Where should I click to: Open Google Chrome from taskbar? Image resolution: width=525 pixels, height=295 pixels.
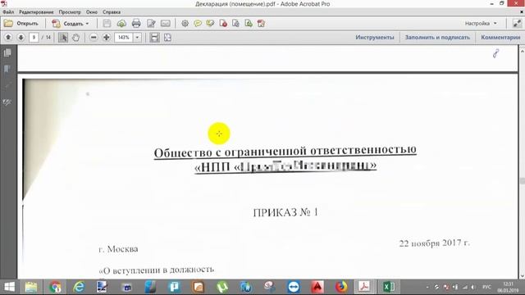point(55,287)
